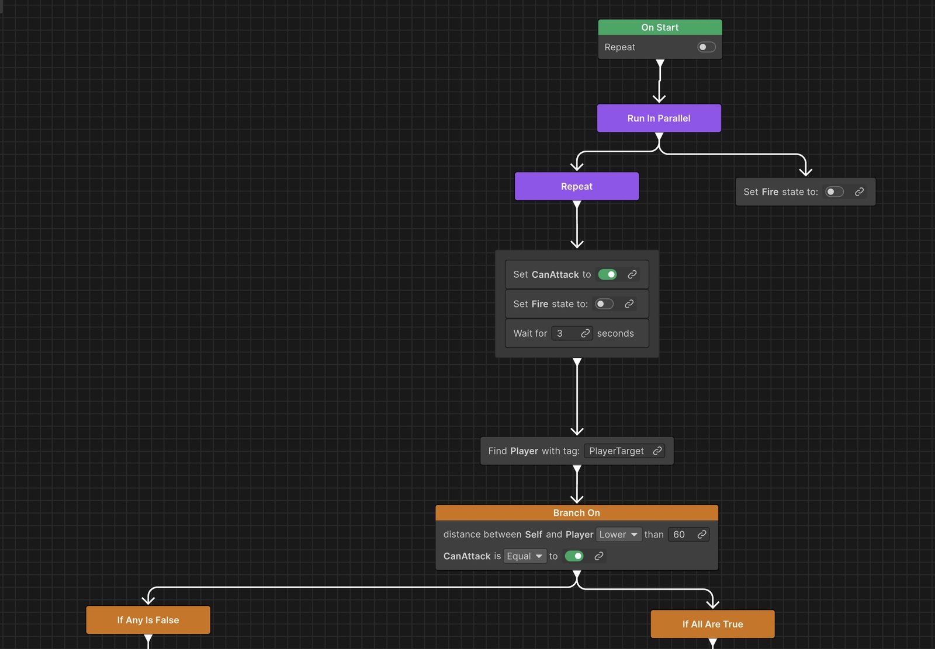
Task: Click link icon beside CanAttack Equal toggle
Action: coord(599,556)
